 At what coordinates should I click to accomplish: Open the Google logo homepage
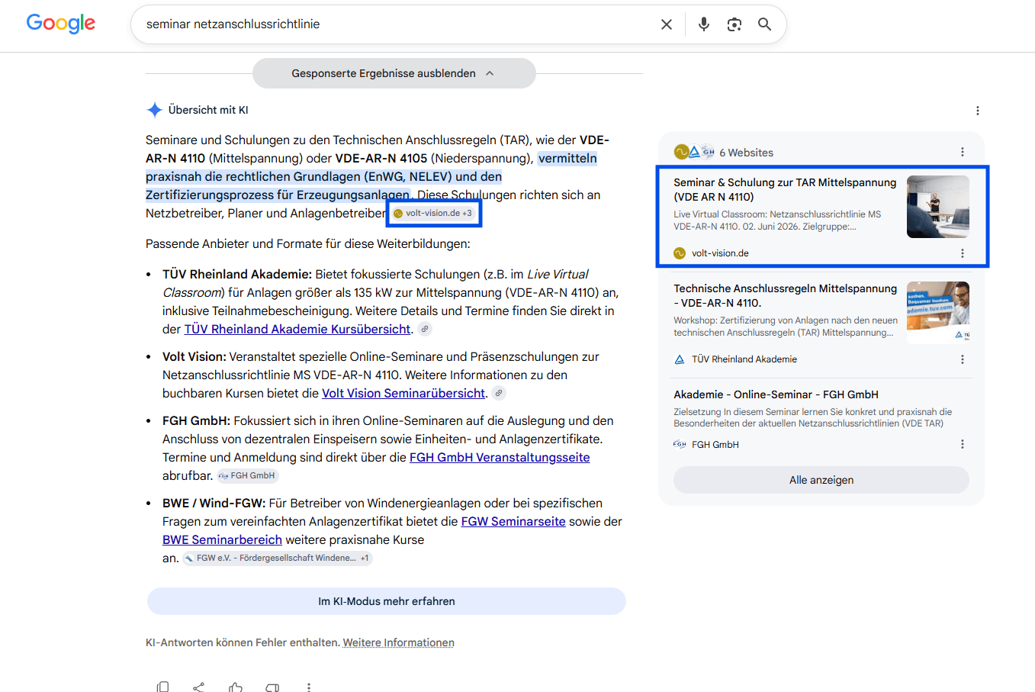coord(61,24)
